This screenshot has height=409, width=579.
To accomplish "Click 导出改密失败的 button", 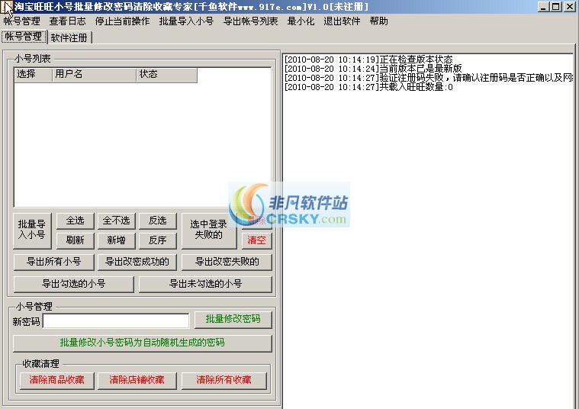I will coord(227,262).
